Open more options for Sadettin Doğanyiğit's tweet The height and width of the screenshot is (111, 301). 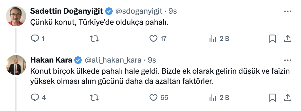288,11
